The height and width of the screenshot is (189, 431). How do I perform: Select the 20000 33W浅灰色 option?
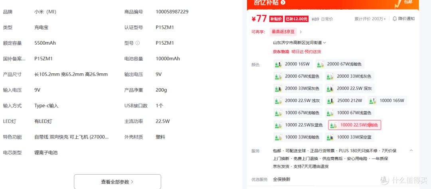click(350, 77)
